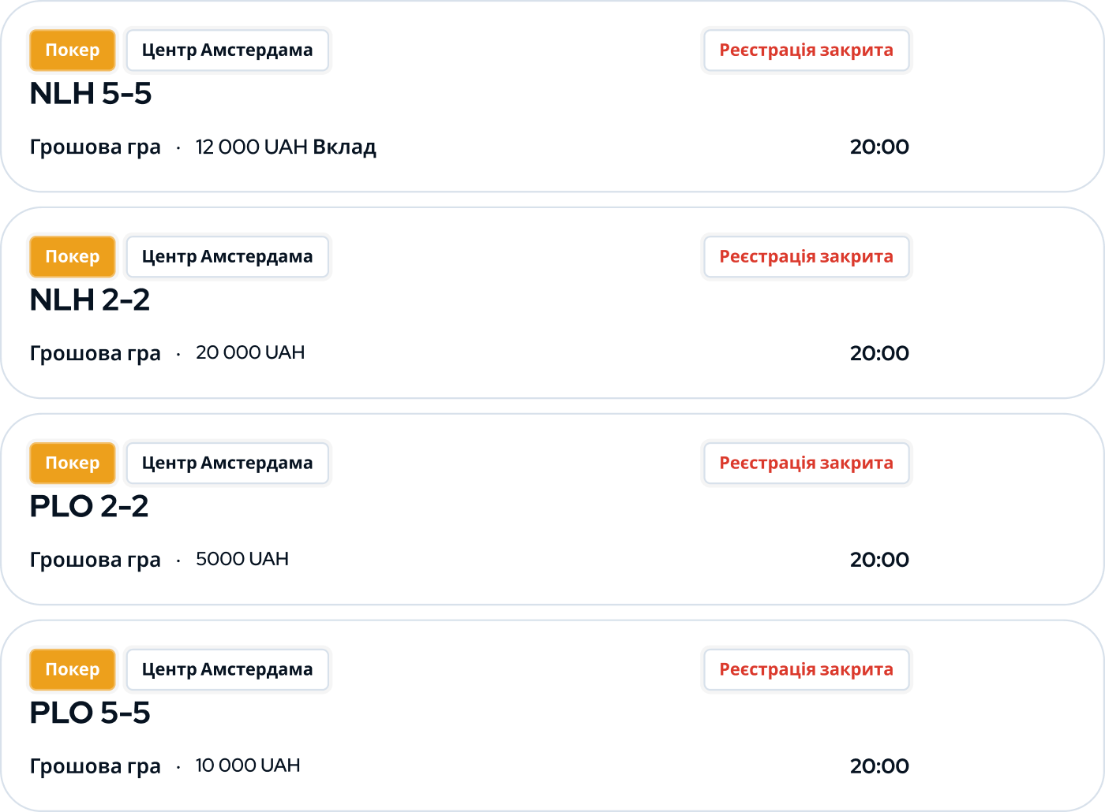The height and width of the screenshot is (812, 1105).
Task: Click the Покер tag on NLH 2-2 card
Action: tap(73, 257)
